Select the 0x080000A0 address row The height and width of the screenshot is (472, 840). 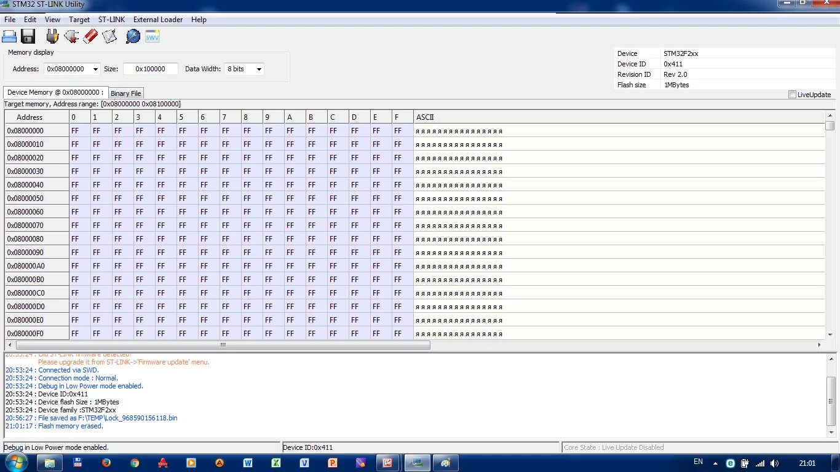pyautogui.click(x=415, y=266)
